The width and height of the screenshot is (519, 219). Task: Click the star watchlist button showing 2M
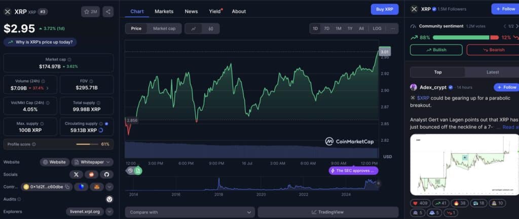point(90,12)
